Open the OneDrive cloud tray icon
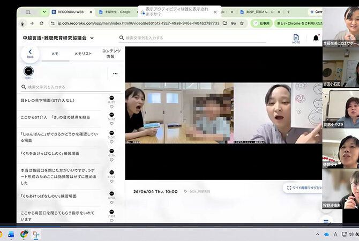This screenshot has width=359, height=241. coord(327,235)
